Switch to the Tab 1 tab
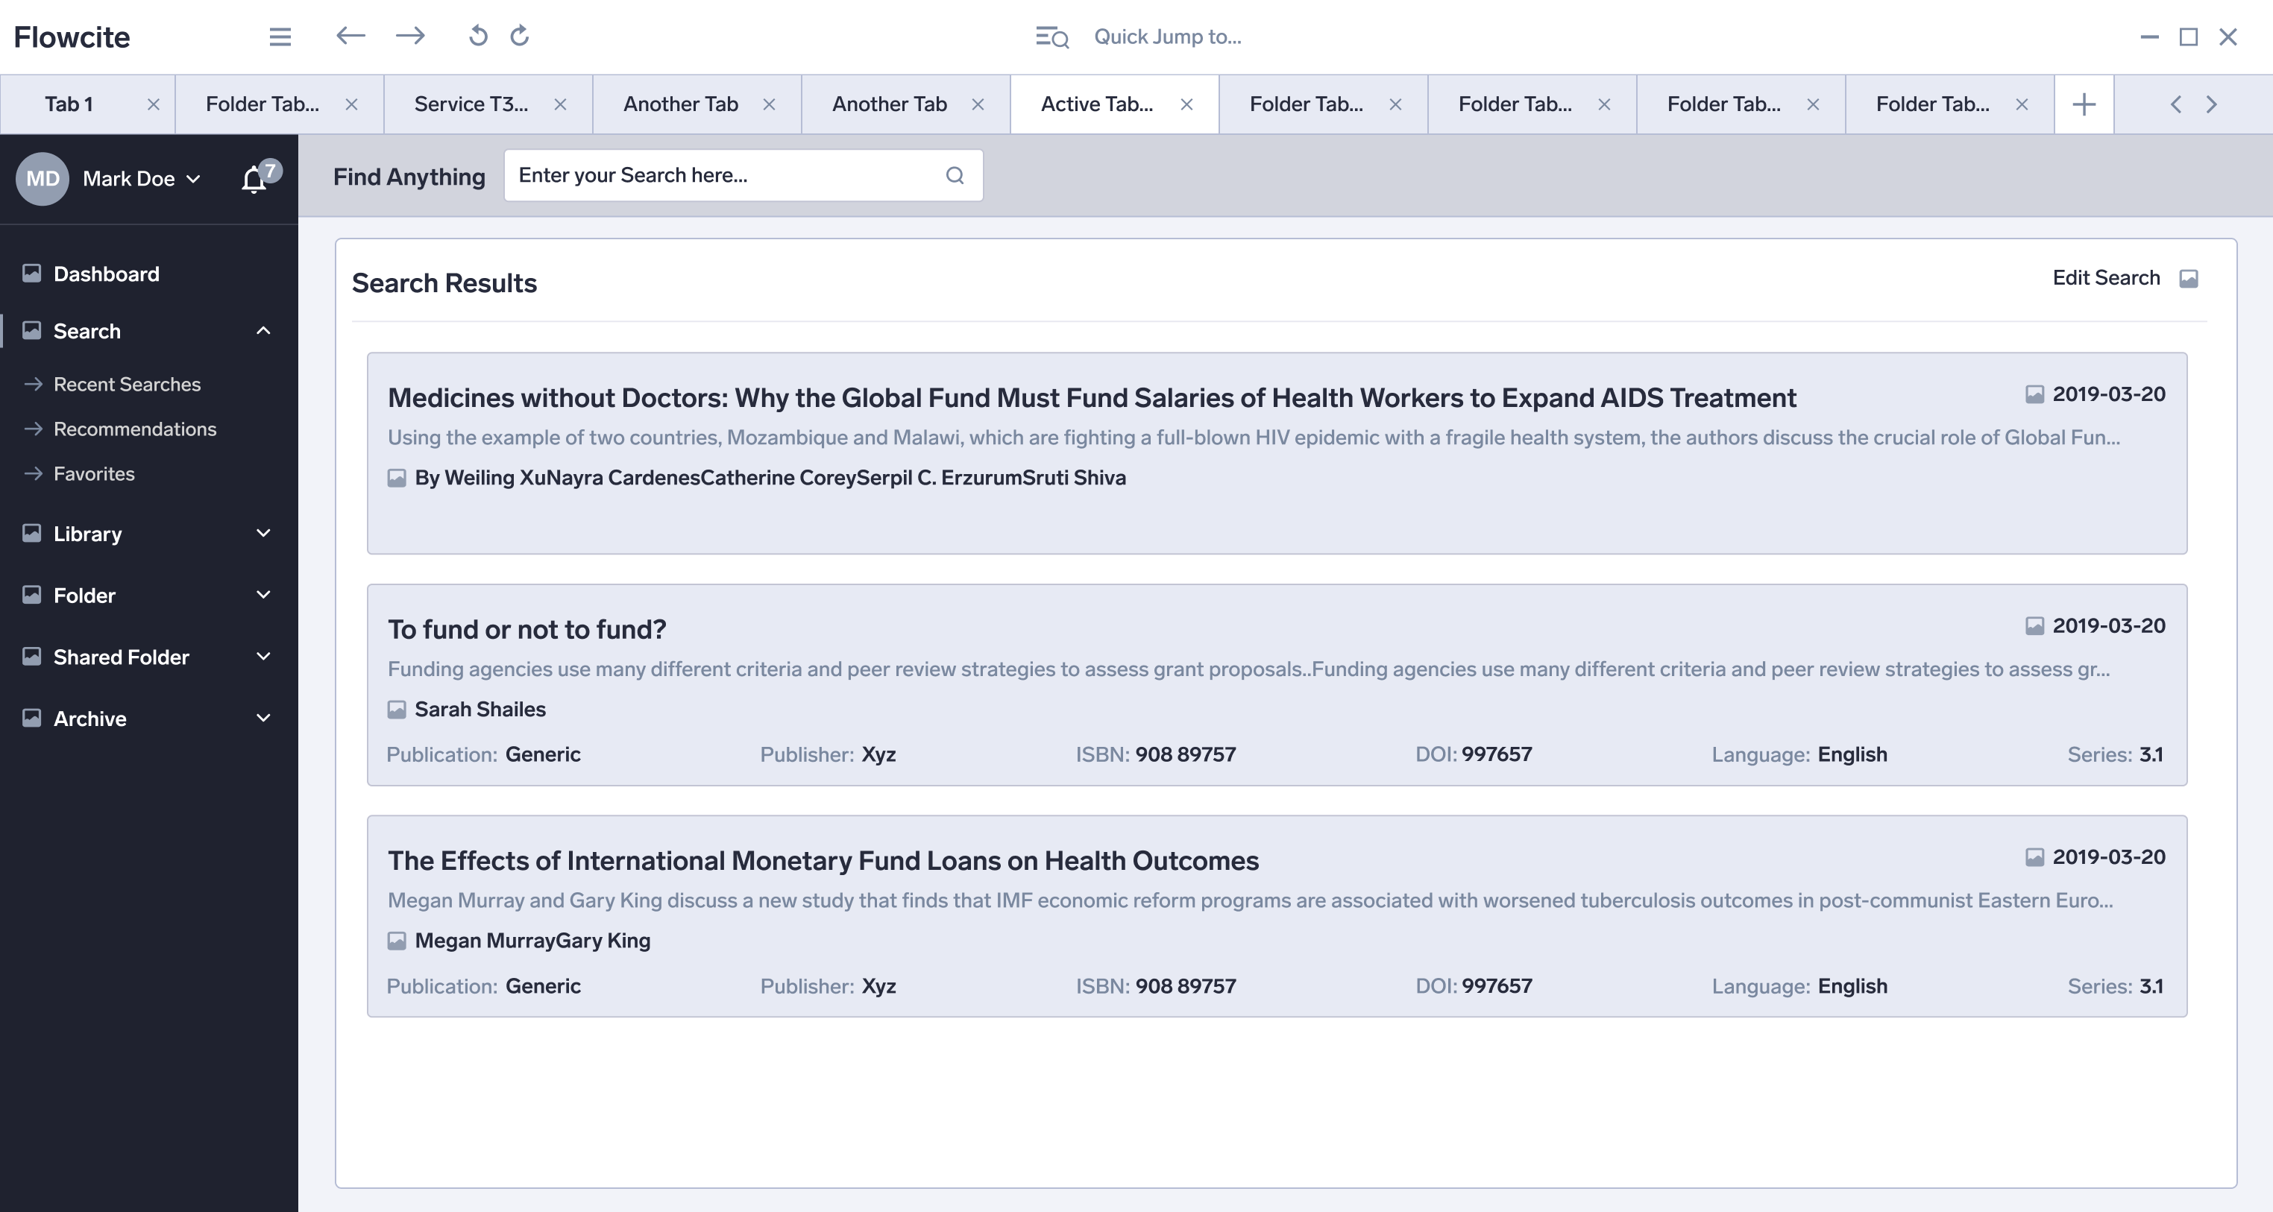The image size is (2273, 1212). [x=69, y=104]
